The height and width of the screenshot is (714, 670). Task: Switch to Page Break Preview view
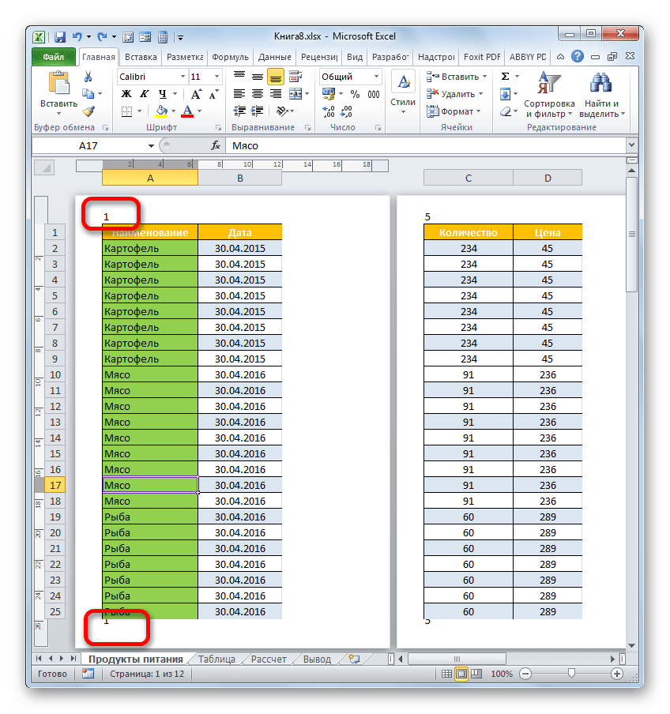[476, 674]
